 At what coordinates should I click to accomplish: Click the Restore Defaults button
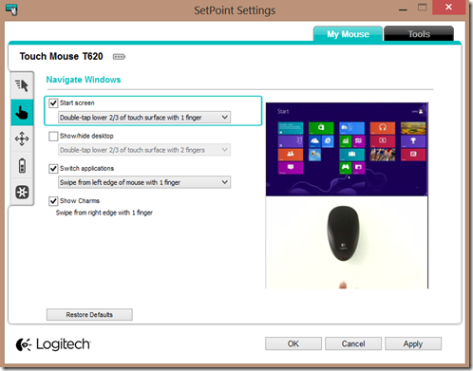pyautogui.click(x=89, y=315)
